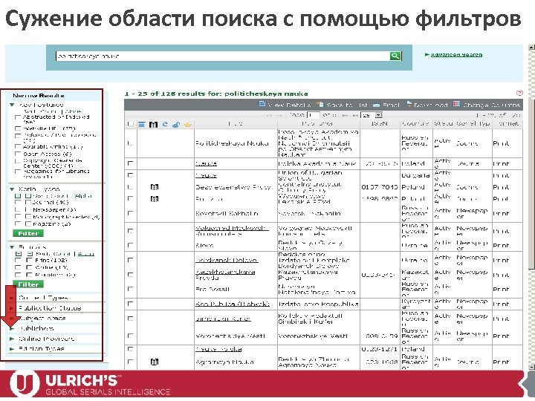
Task: Click the Filter button under Serial Types
Action: click(28, 233)
